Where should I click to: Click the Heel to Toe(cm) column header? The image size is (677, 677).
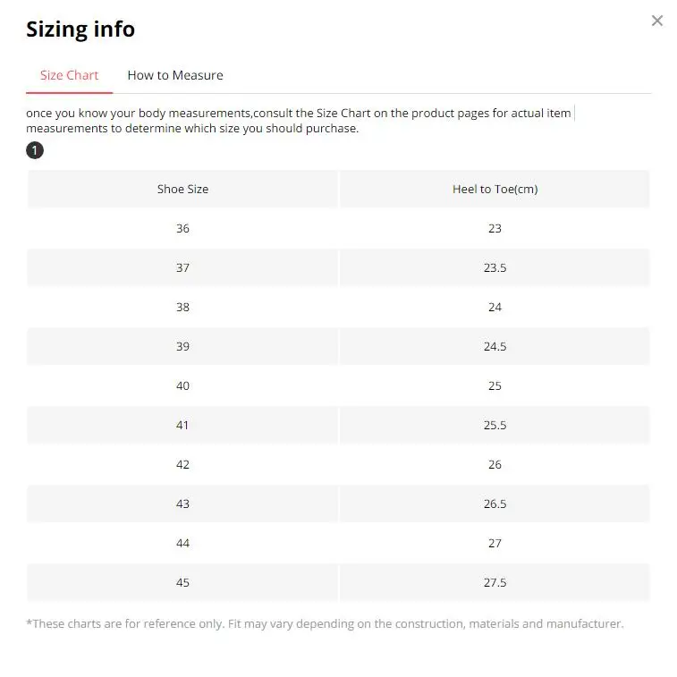pos(495,189)
